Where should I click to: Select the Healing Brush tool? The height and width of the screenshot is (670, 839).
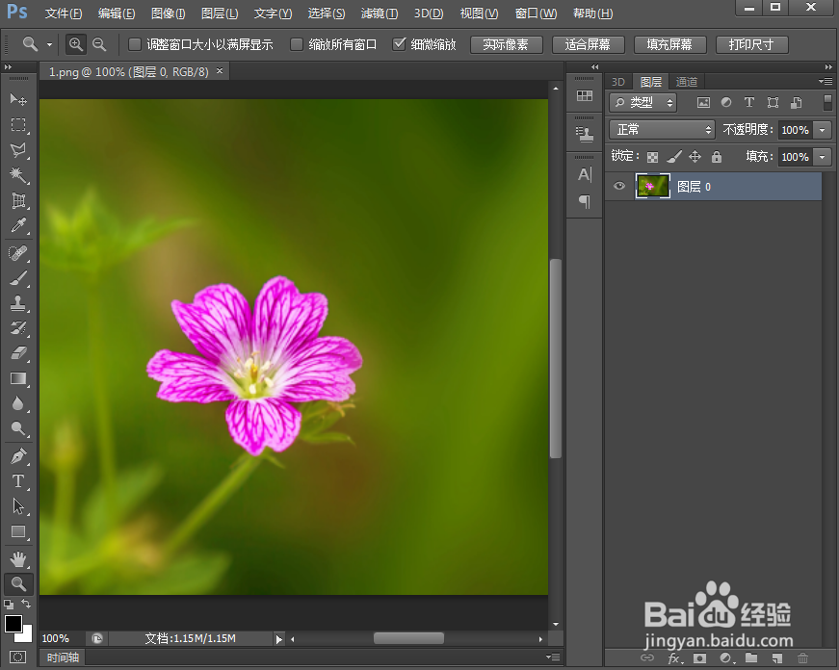click(x=18, y=253)
